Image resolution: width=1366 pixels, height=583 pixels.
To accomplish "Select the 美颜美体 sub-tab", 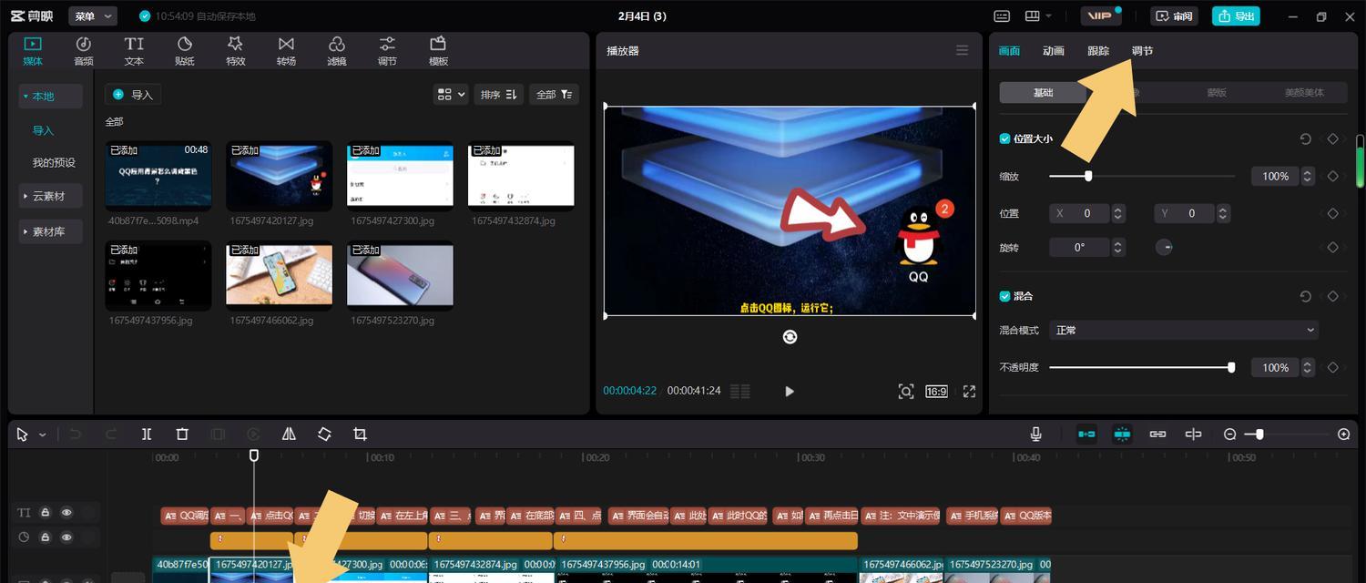I will pos(1304,93).
